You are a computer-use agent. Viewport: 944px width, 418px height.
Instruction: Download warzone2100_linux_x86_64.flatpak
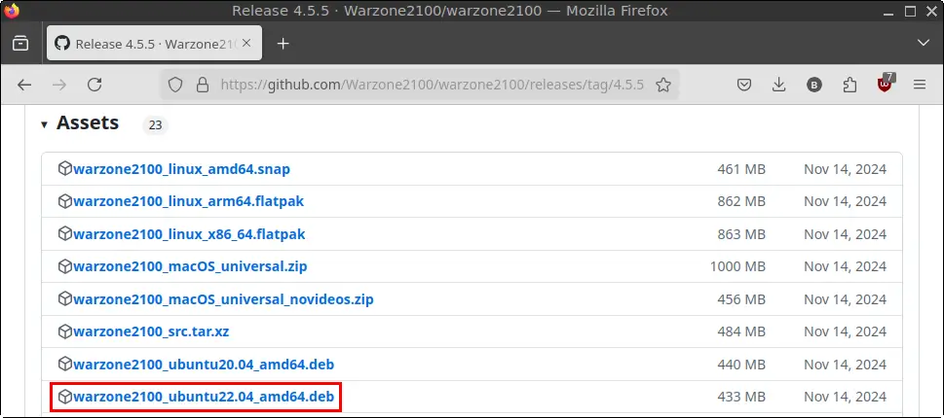click(189, 233)
